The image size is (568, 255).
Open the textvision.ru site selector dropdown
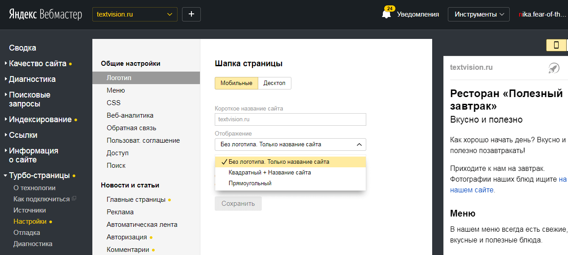click(134, 14)
